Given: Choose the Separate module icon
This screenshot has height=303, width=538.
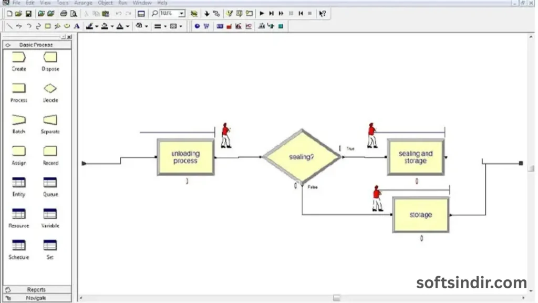Looking at the screenshot, I should (50, 120).
